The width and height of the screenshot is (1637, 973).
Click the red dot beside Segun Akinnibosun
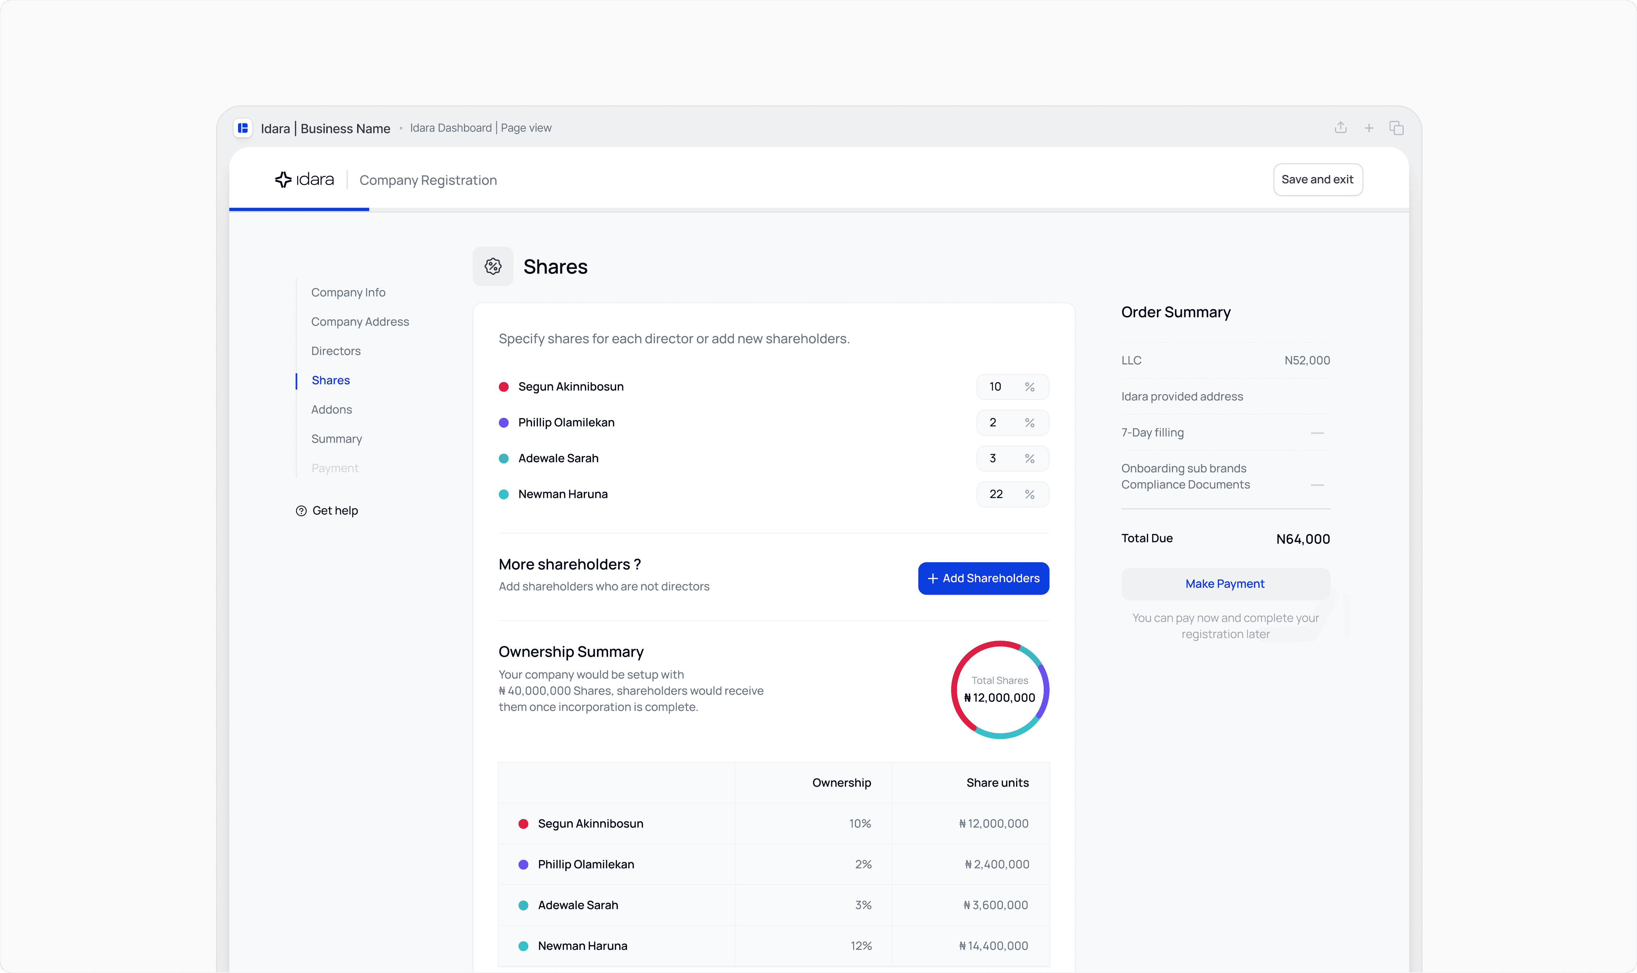[x=503, y=387]
